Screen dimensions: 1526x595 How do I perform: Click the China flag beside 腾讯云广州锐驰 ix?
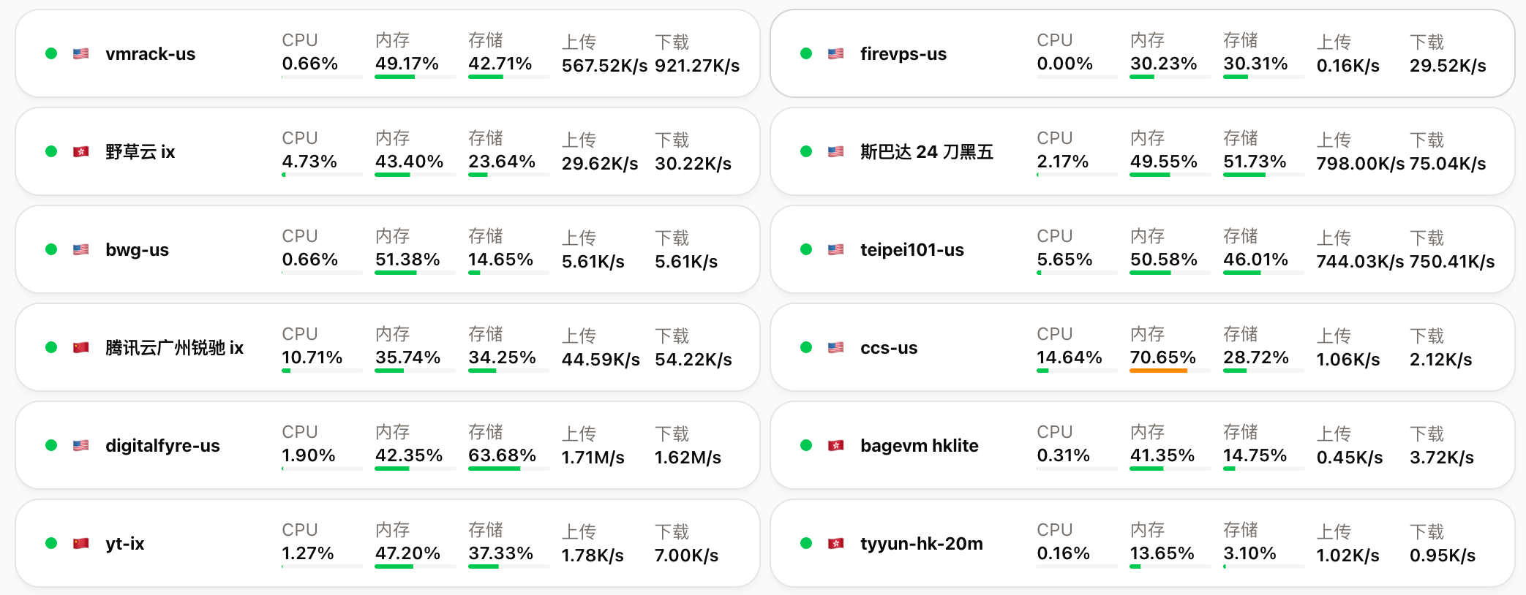(81, 347)
